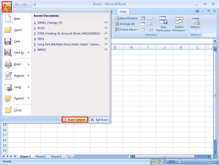Click the Insert Worksheet tab icon
The height and width of the screenshot is (165, 219).
[x=69, y=157]
